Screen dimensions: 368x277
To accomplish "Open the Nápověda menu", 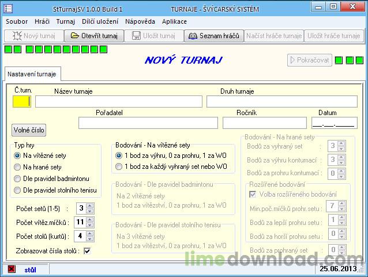I will (140, 21).
